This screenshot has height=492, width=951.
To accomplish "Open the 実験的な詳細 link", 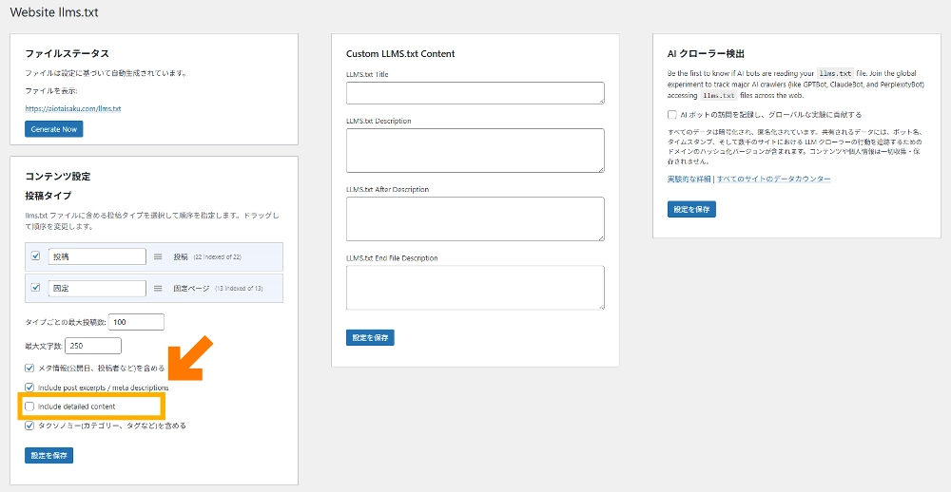I will pyautogui.click(x=689, y=179).
